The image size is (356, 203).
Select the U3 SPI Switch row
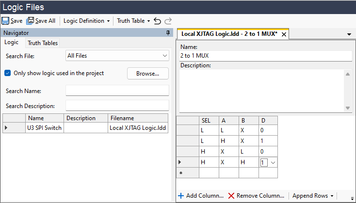(44, 128)
